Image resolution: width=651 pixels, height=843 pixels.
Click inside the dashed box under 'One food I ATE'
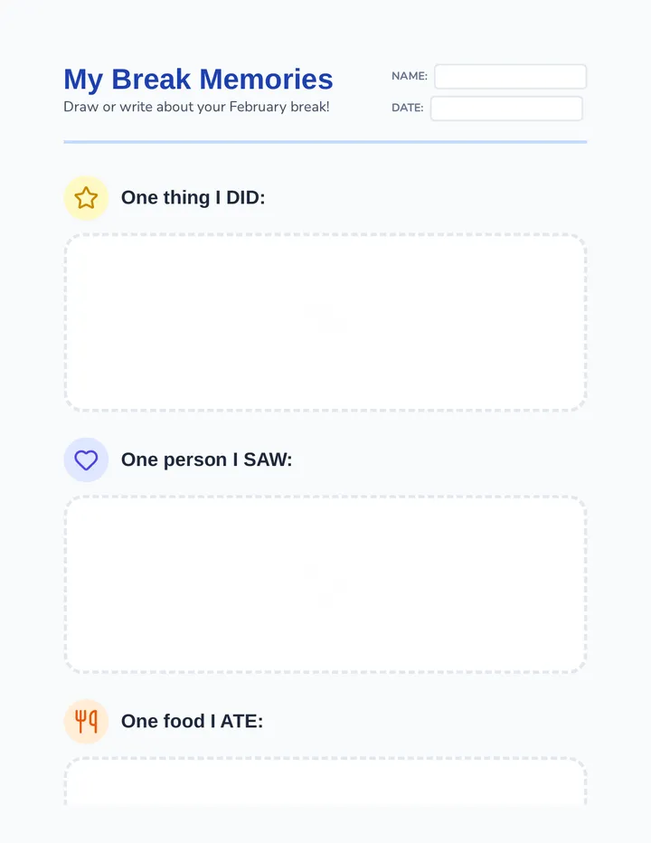pos(325,781)
